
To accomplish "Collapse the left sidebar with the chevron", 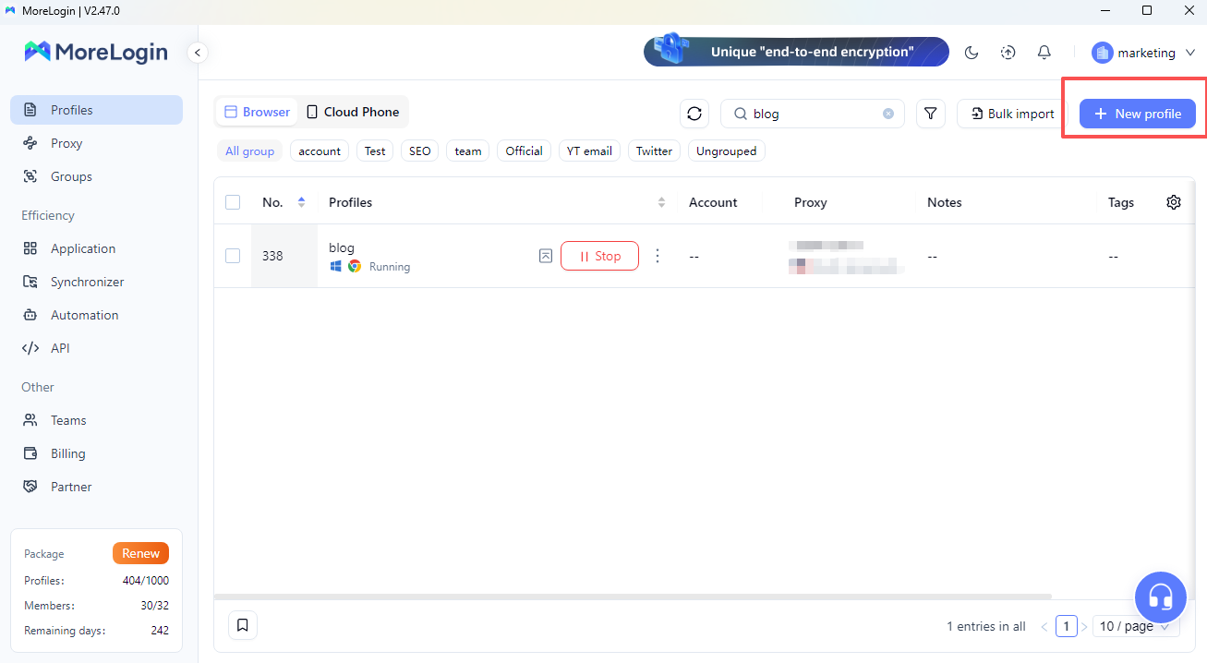I will click(197, 53).
